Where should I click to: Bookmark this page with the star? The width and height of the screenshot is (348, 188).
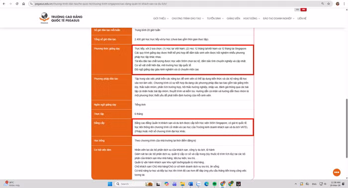[x=329, y=4]
